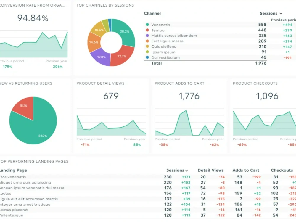The width and height of the screenshot is (296, 222).
Task: Click the orange Erat ligula massa legend dot
Action: (x=147, y=41)
